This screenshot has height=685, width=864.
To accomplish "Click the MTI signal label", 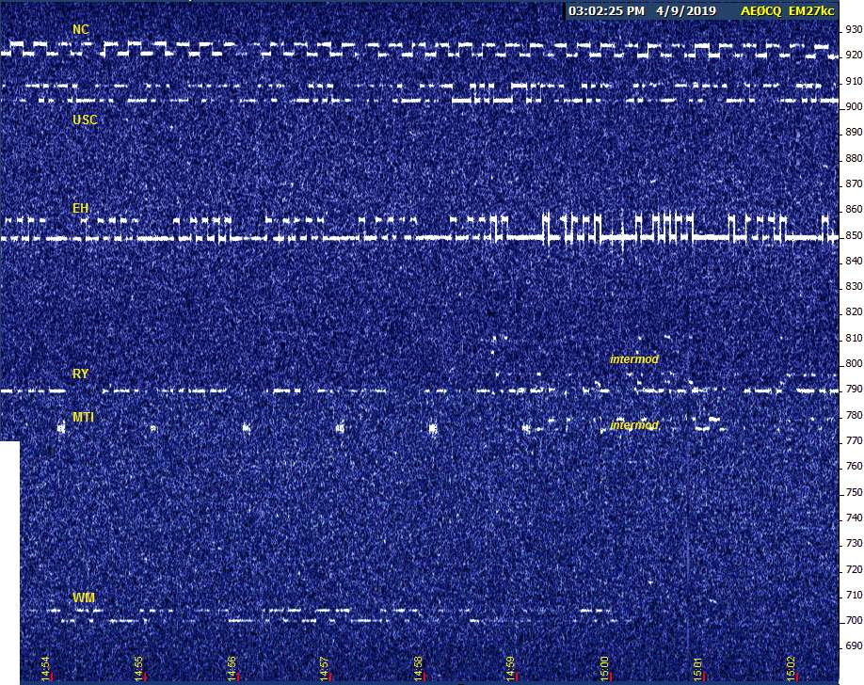I will point(84,417).
